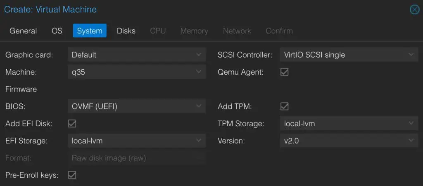Viewport: 423px width, 186px height.
Task: Go to the Disks tab
Action: click(126, 31)
